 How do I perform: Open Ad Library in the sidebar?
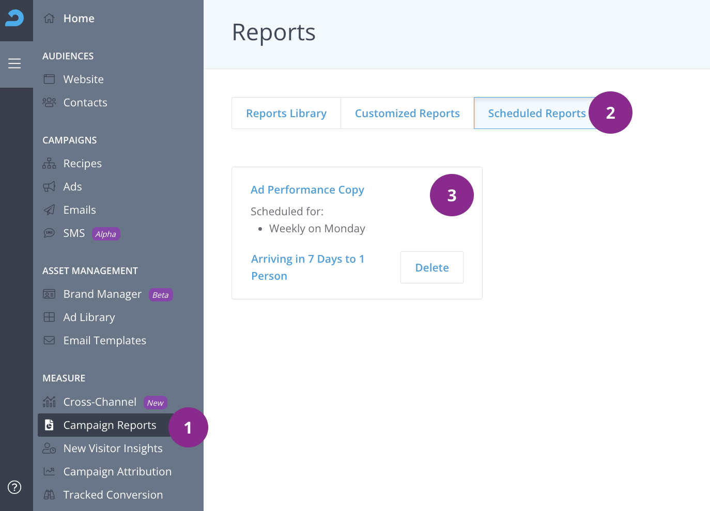point(89,317)
